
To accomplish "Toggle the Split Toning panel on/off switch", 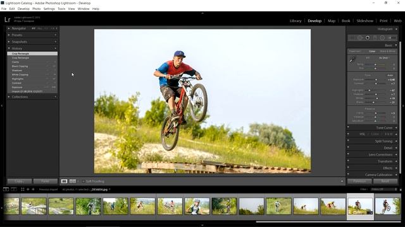I will click(348, 141).
